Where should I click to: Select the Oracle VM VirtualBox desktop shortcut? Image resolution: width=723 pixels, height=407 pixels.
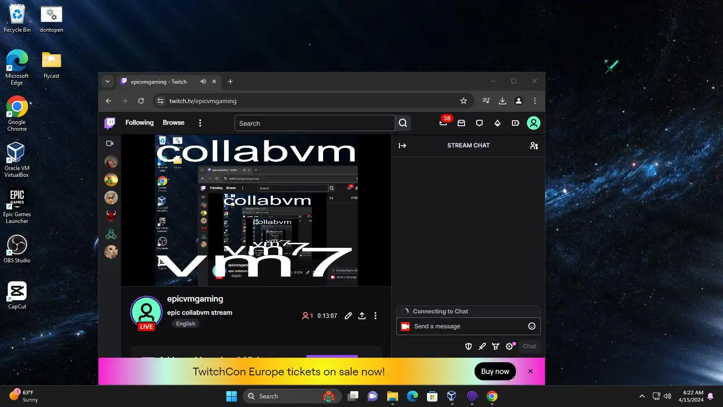point(17,160)
